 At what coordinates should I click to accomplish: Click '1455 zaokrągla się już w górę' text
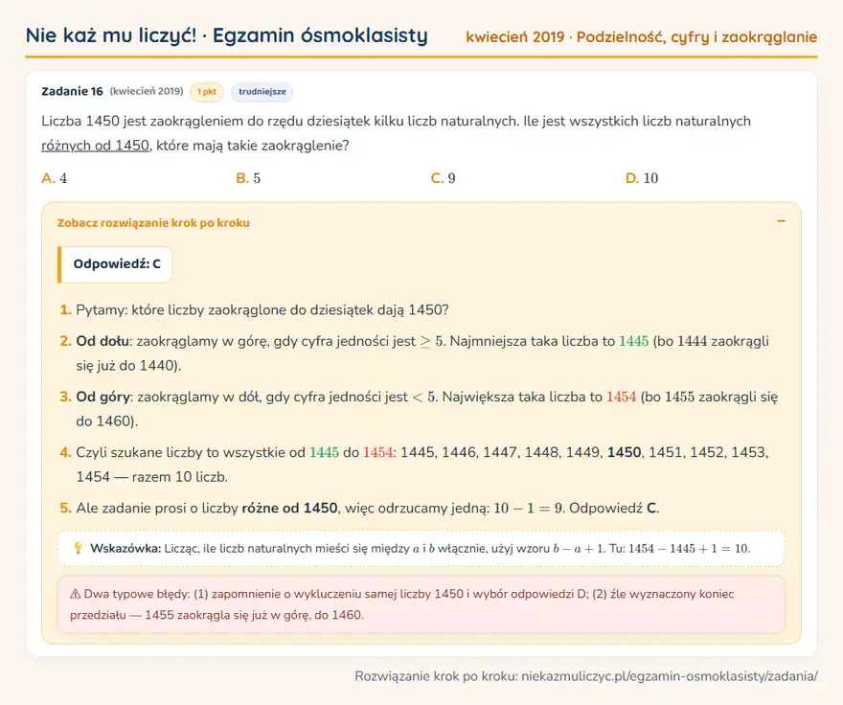click(x=226, y=615)
